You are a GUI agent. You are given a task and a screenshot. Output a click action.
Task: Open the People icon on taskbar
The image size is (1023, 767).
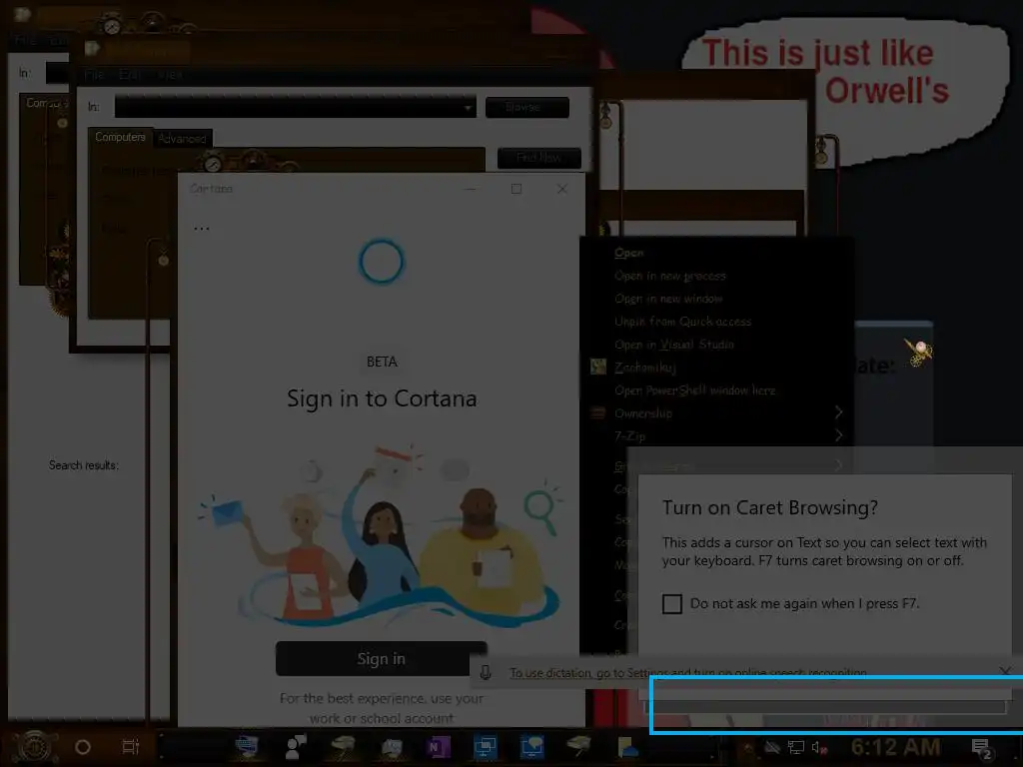(x=296, y=747)
